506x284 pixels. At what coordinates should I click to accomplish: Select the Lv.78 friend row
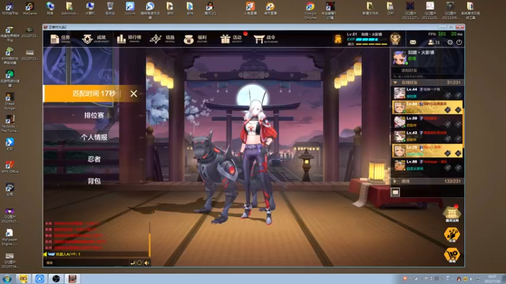point(428,151)
